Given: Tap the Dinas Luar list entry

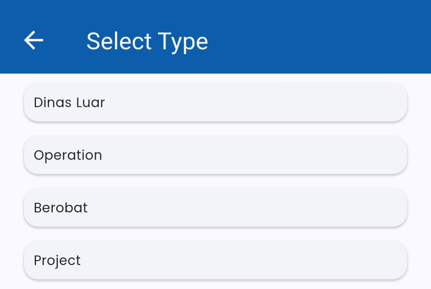Looking at the screenshot, I should (215, 102).
